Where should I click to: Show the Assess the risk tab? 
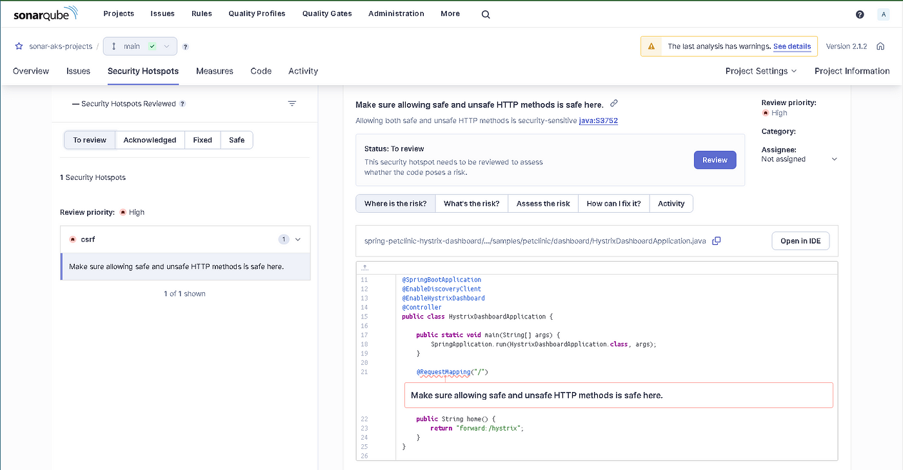(543, 204)
